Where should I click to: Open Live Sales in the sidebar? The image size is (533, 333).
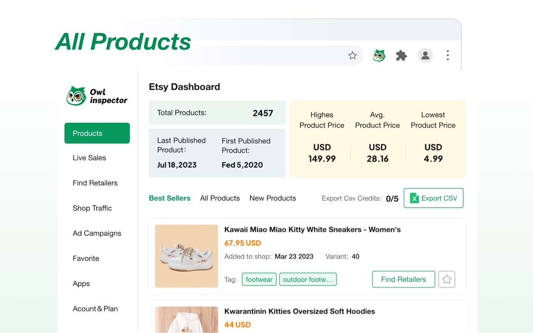(x=89, y=158)
